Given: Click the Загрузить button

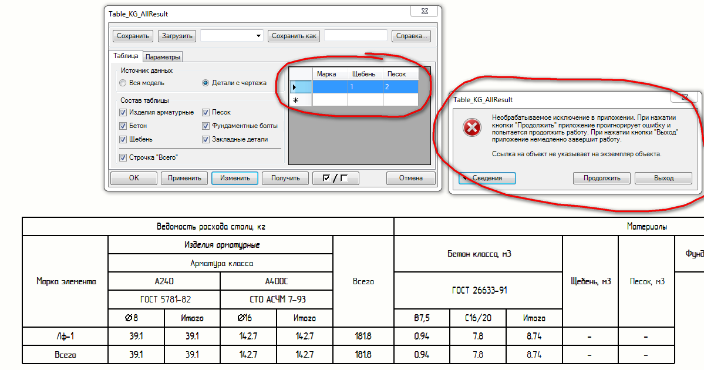Looking at the screenshot, I should tap(177, 36).
